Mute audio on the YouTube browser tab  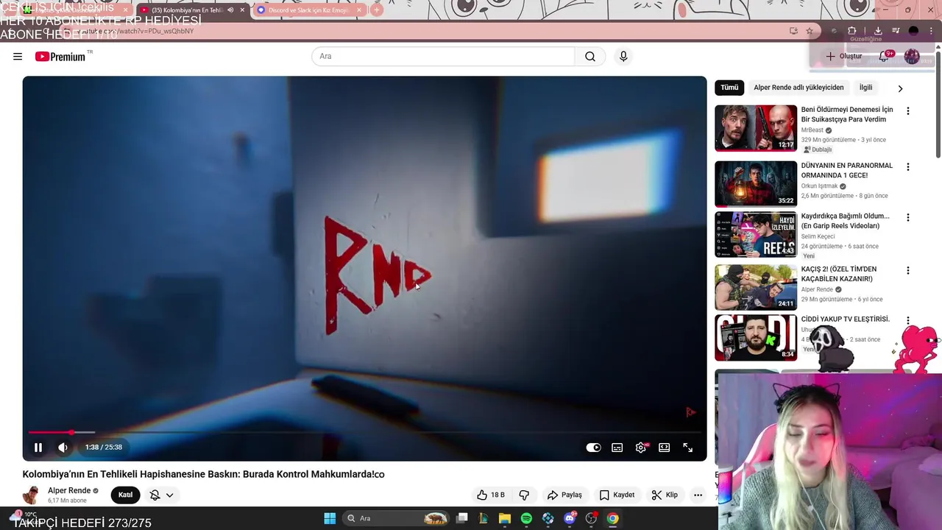coord(230,10)
